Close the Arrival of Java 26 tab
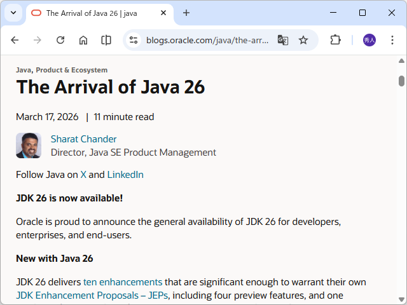The width and height of the screenshot is (407, 305). coord(163,13)
